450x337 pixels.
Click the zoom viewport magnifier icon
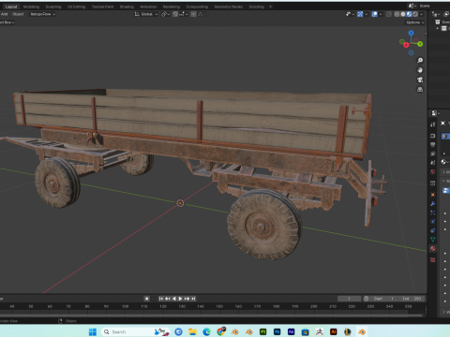pos(420,60)
